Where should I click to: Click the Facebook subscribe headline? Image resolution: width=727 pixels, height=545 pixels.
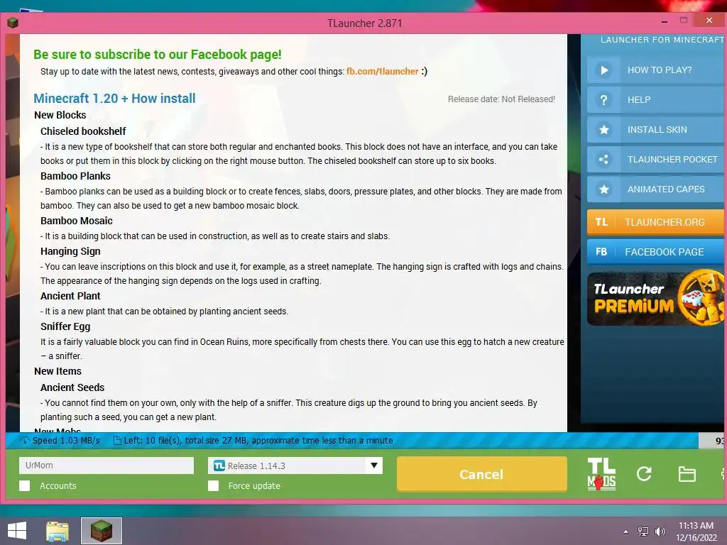(x=157, y=54)
